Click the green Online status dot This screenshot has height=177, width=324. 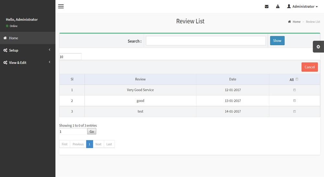7,26
